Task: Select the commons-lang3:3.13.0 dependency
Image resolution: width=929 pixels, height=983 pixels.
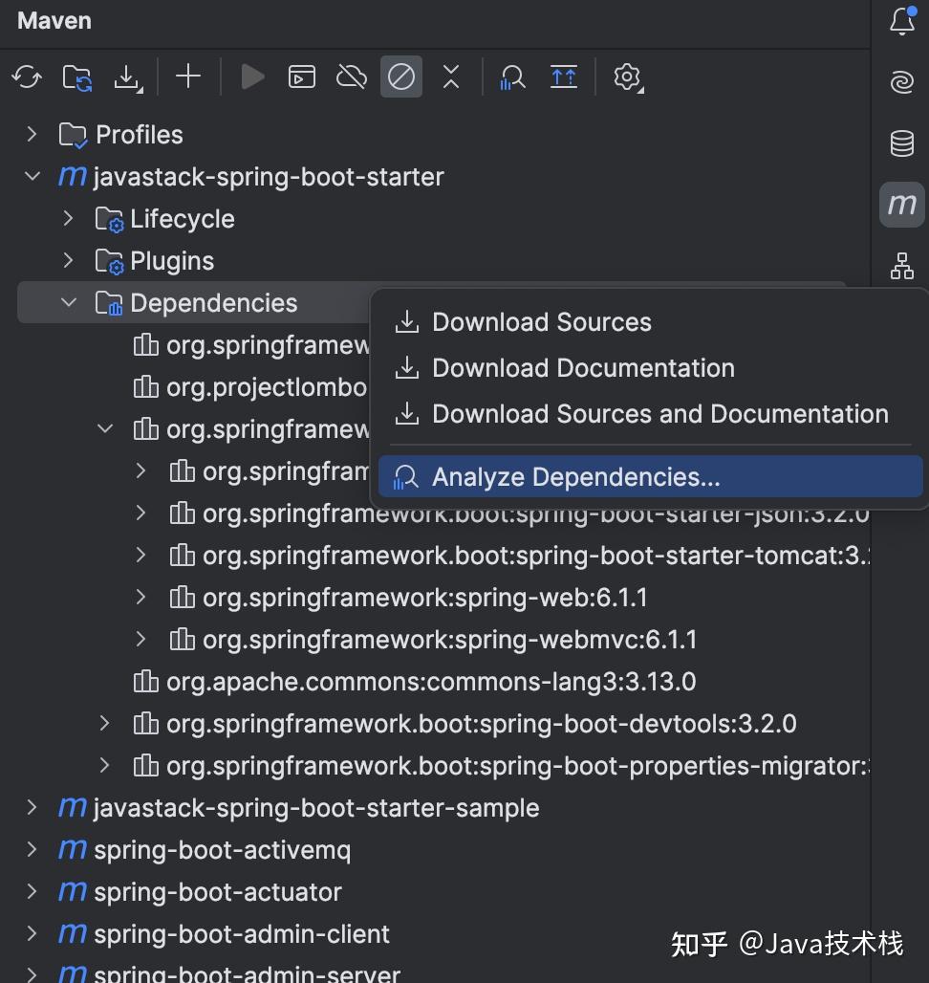Action: click(x=430, y=682)
